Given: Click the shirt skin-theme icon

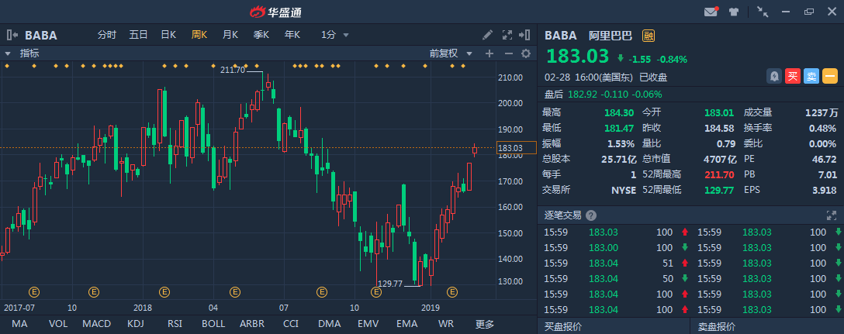Looking at the screenshot, I should point(733,12).
